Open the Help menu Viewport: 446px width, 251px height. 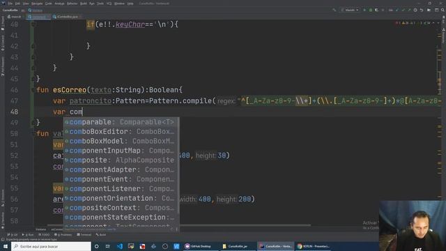130,3
